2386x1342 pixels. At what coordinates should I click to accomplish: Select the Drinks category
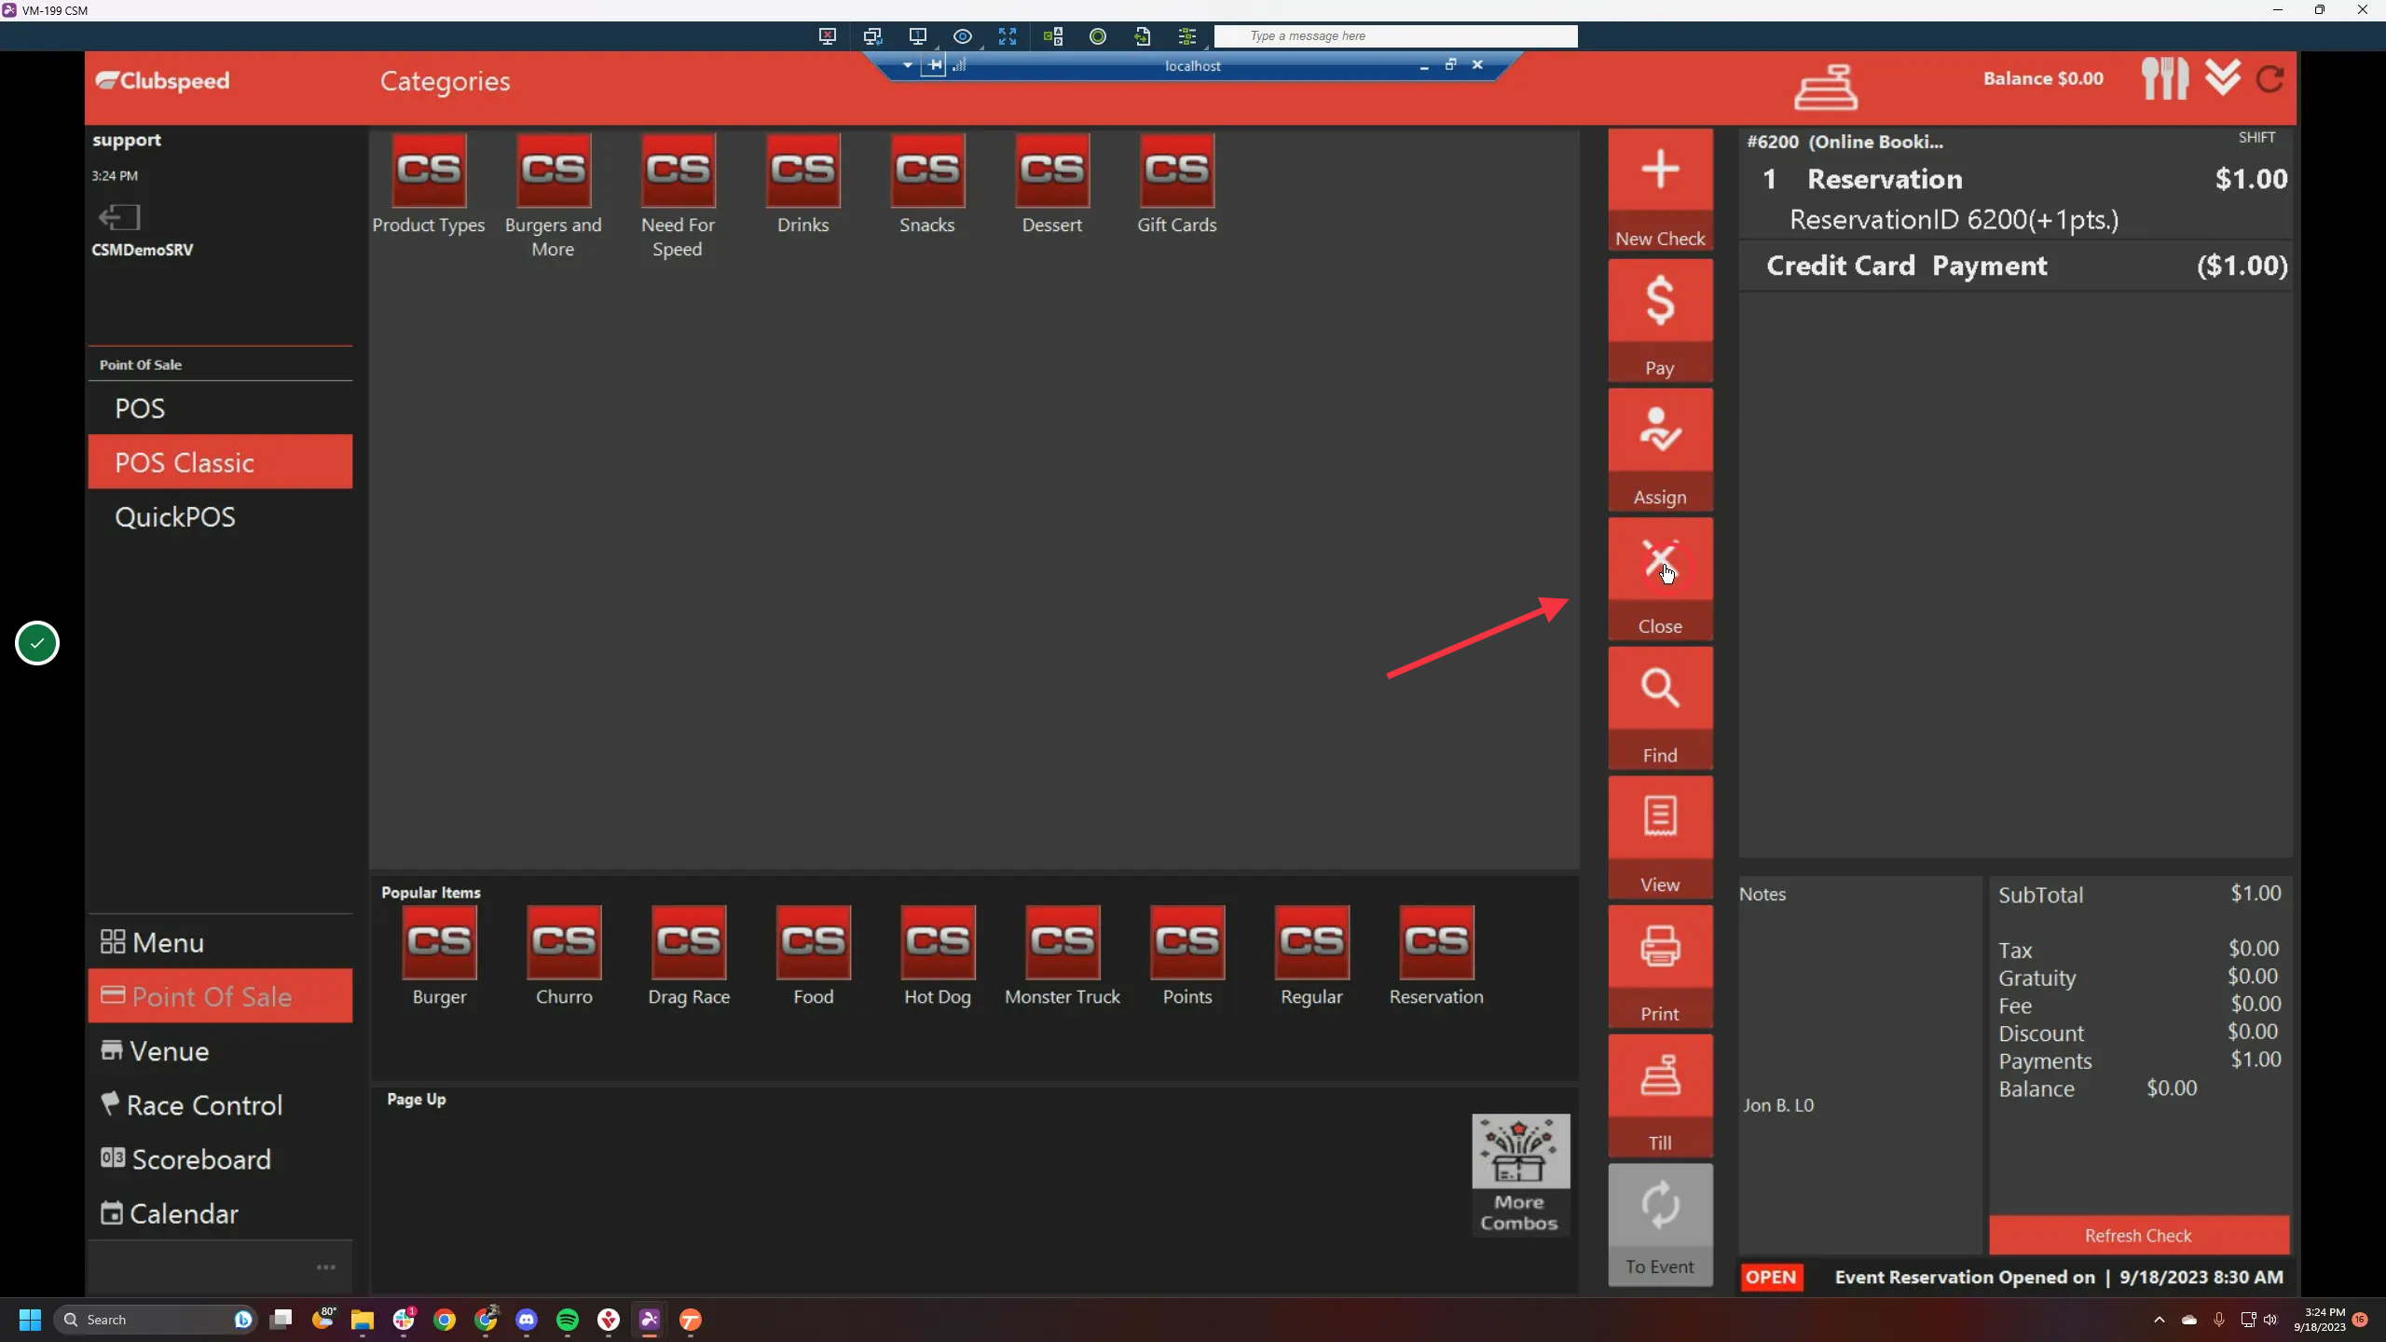[802, 185]
